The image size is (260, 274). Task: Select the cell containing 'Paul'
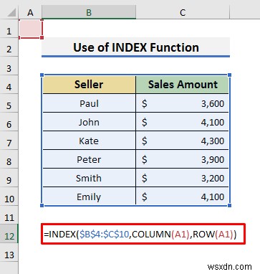89,103
